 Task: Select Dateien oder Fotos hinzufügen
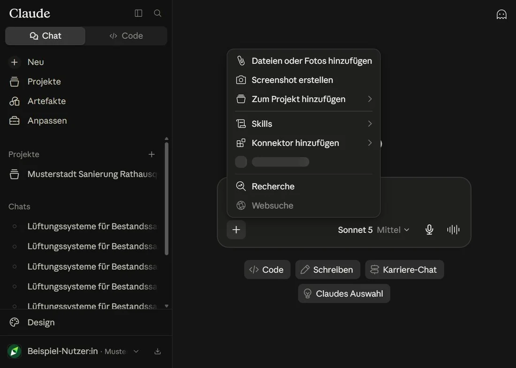pos(304,61)
